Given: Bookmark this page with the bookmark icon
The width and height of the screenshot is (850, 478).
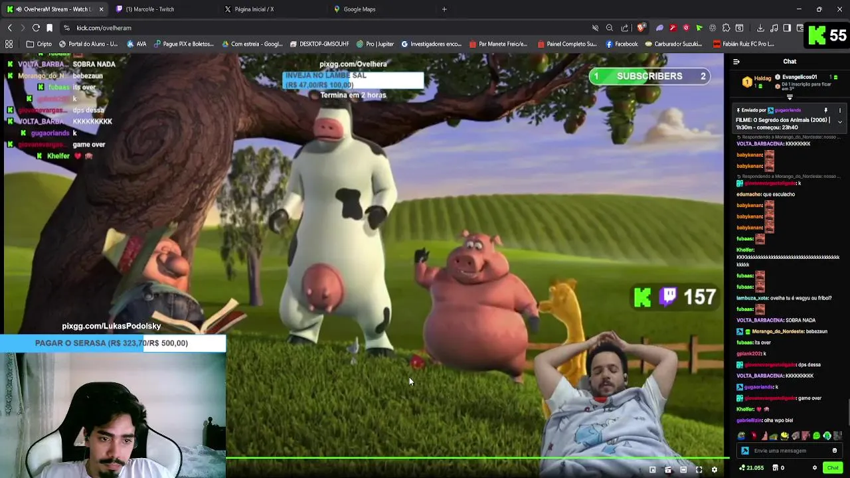Looking at the screenshot, I should 49,28.
